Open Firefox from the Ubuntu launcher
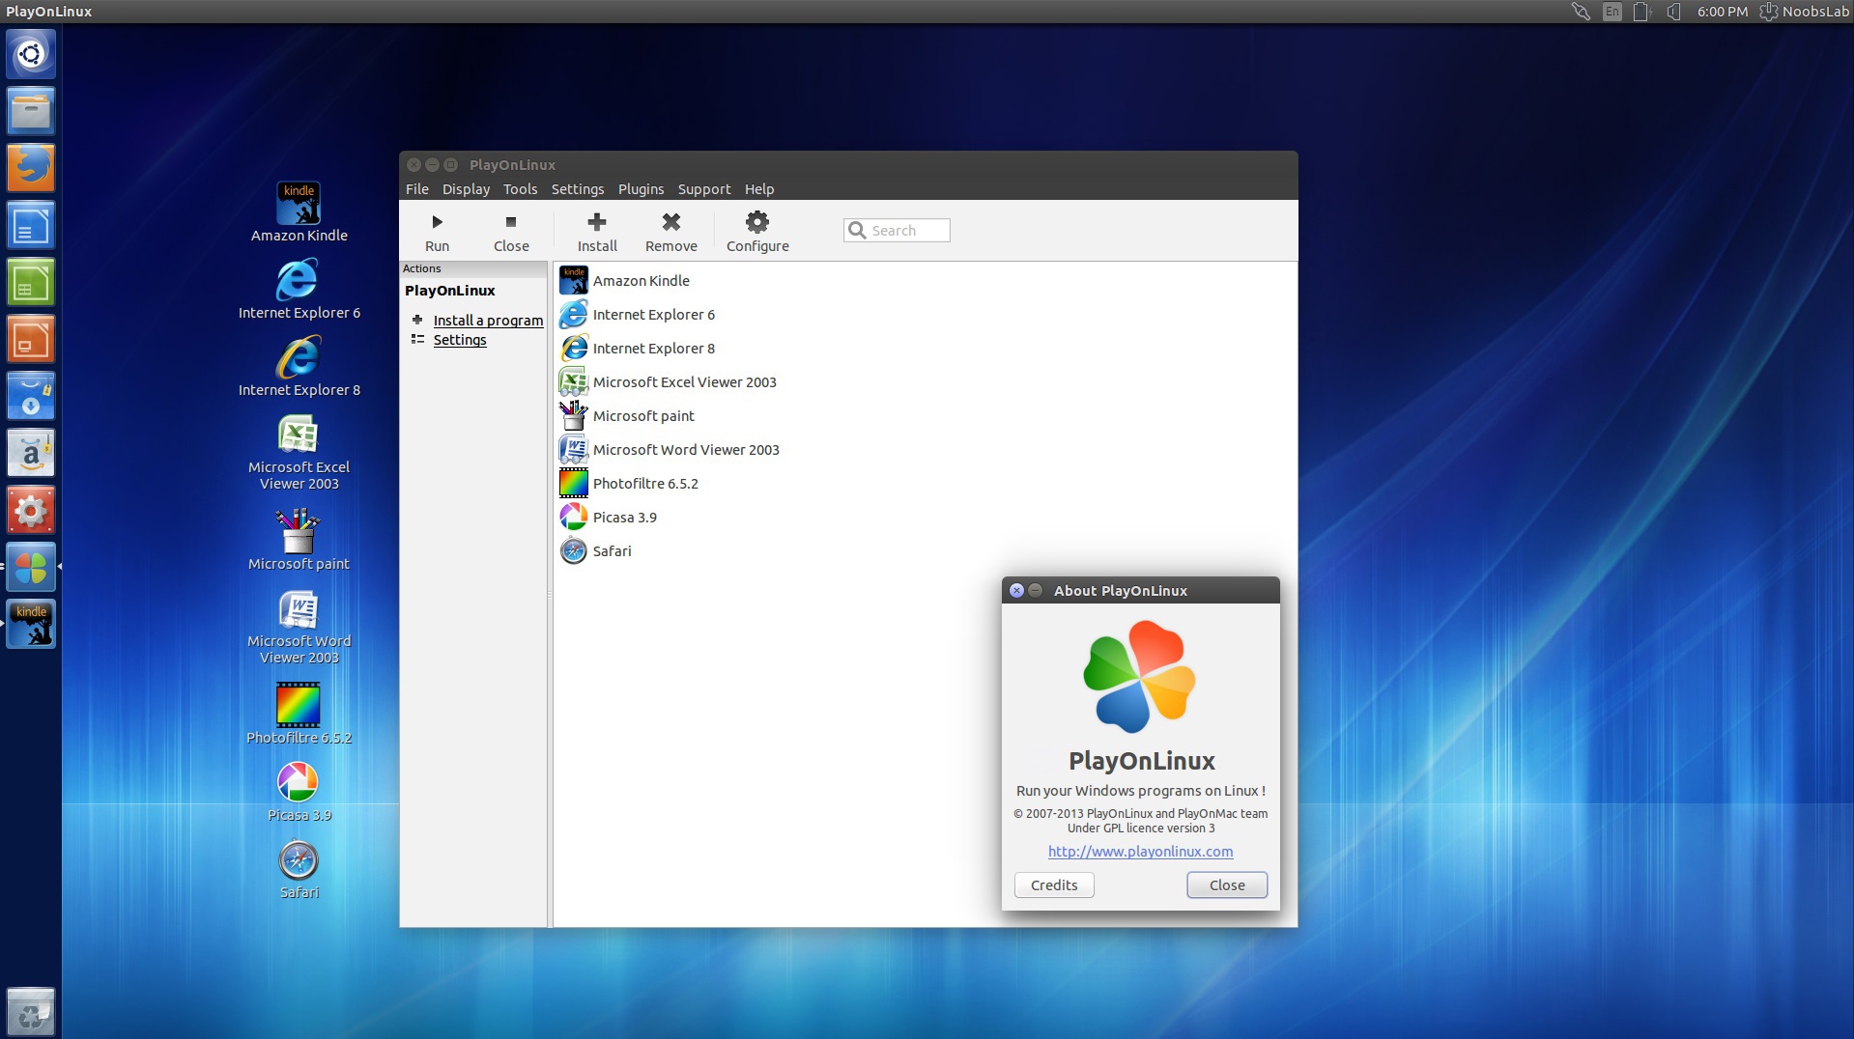The width and height of the screenshot is (1854, 1039). click(31, 168)
